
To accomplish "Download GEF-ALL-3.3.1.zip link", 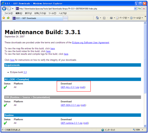I will coord(70,87).
